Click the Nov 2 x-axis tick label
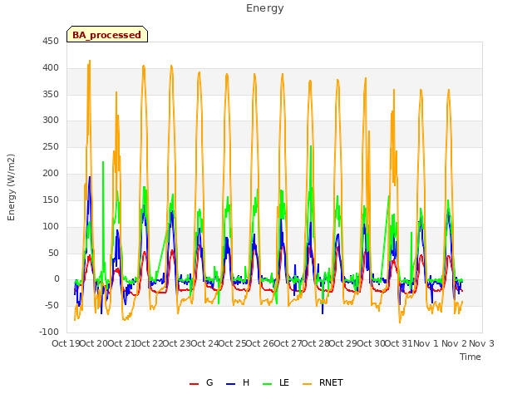The width and height of the screenshot is (532, 399). coord(454,343)
